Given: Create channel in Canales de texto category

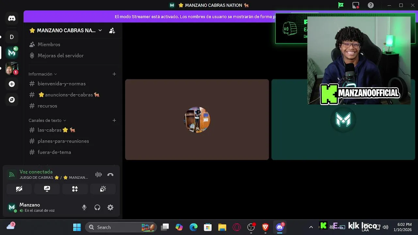Looking at the screenshot, I should (114, 120).
